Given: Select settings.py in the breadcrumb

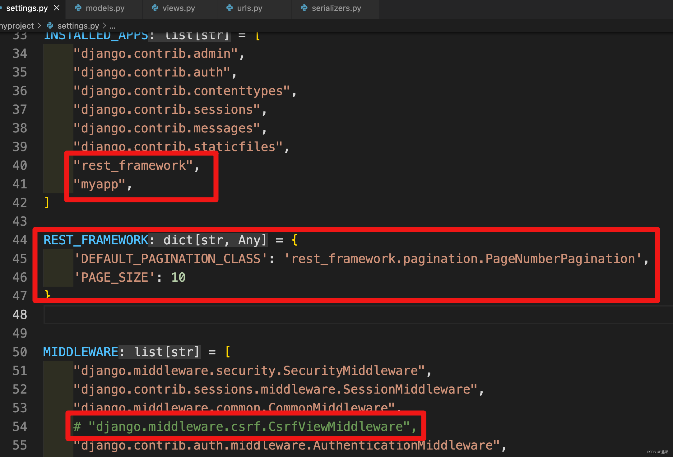Looking at the screenshot, I should pos(78,26).
